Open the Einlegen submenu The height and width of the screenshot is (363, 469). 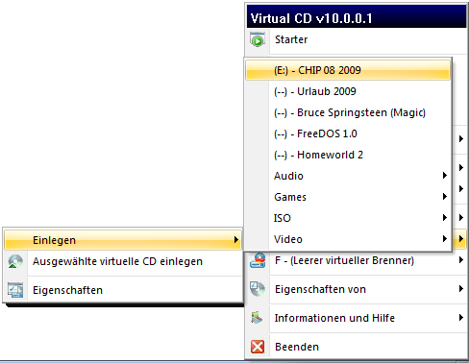click(123, 240)
